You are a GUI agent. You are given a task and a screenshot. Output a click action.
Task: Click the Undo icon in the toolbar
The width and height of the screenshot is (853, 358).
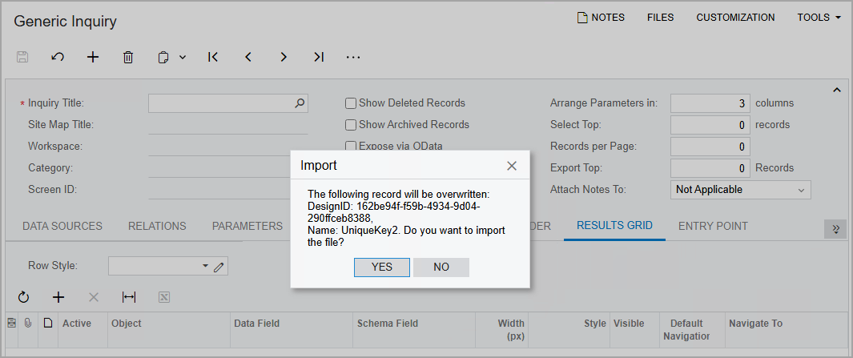pyautogui.click(x=58, y=57)
